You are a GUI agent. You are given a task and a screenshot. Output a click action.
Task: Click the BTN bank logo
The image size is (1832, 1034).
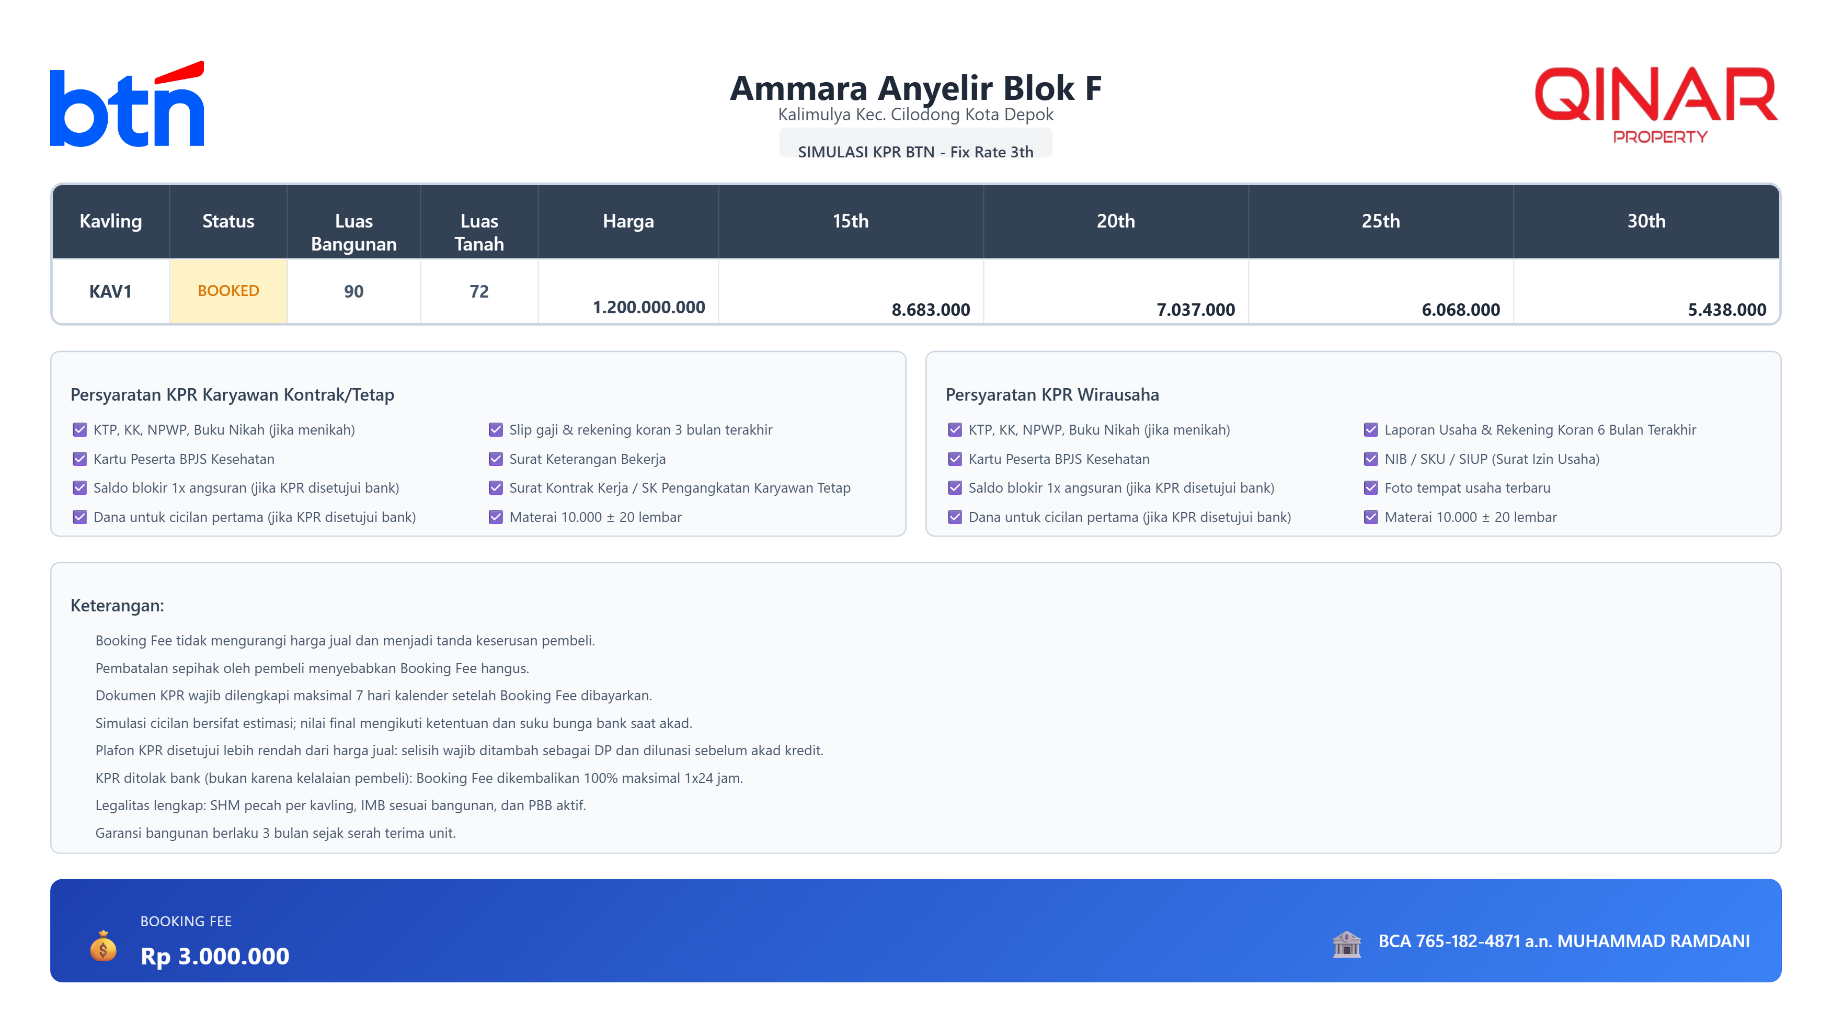(127, 105)
